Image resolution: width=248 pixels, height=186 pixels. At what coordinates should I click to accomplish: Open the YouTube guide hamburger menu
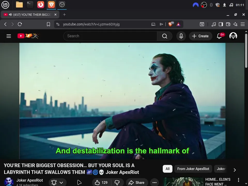[9, 36]
